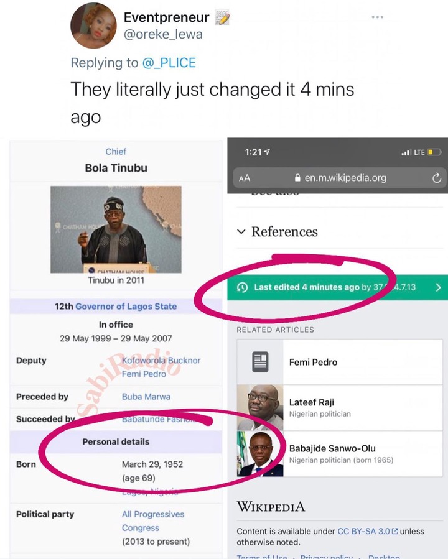Tap the lock icon beside en.m.wikipedia.org
Screen dimensions: 448x559
point(297,178)
